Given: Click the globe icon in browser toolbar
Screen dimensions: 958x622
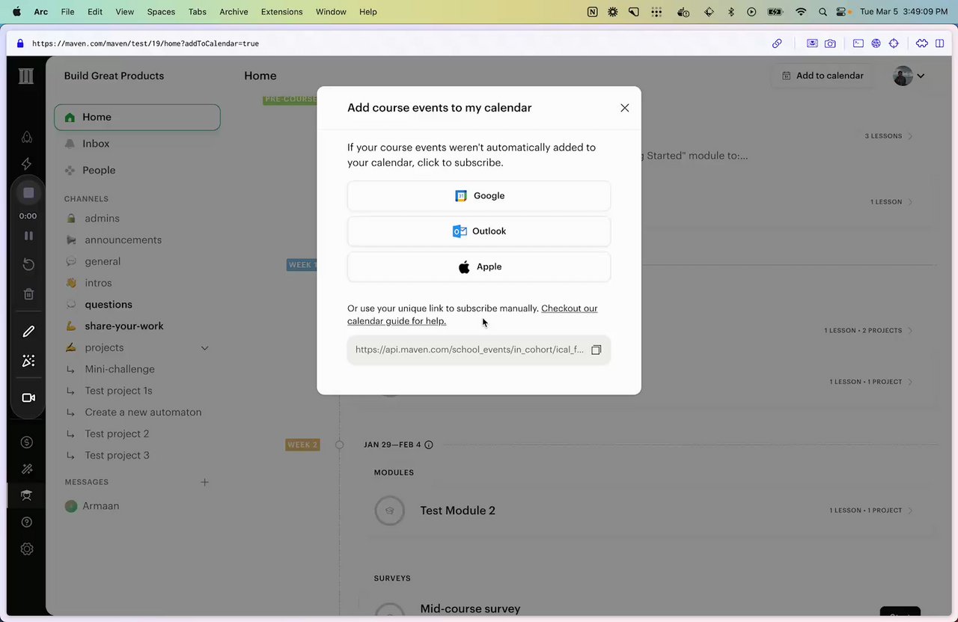Looking at the screenshot, I should coord(876,43).
